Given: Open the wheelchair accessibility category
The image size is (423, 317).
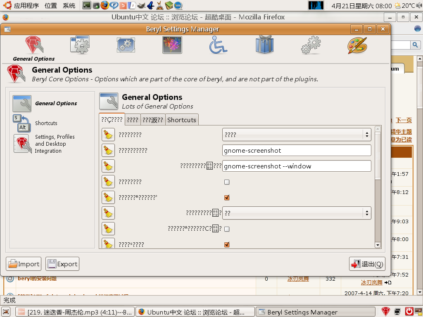Looking at the screenshot, I should click(x=218, y=45).
